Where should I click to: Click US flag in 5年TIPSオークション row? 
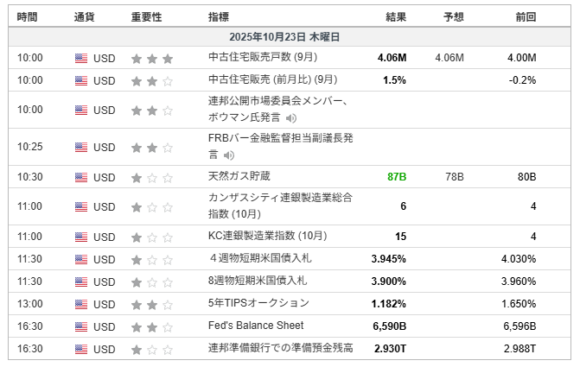(81, 303)
